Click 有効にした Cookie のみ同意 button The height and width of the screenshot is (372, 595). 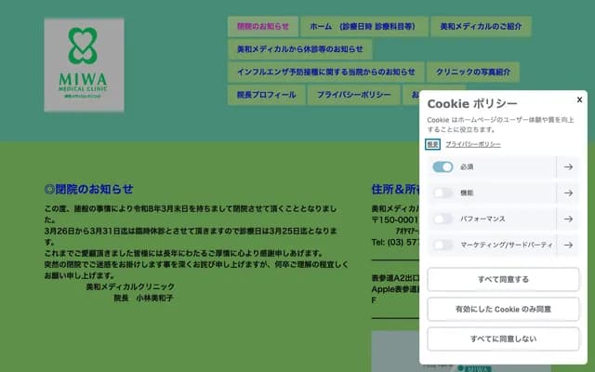[x=503, y=309]
